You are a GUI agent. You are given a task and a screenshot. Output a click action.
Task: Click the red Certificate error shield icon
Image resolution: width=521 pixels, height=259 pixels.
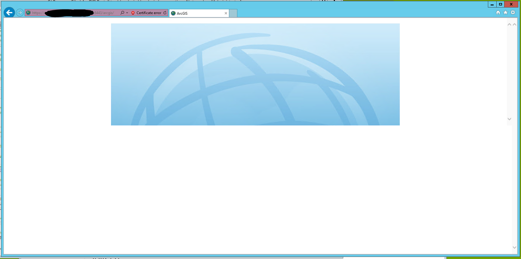[x=133, y=13]
